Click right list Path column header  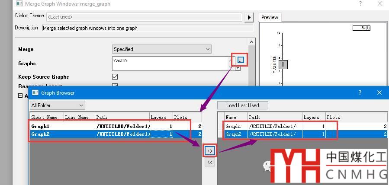275,117
